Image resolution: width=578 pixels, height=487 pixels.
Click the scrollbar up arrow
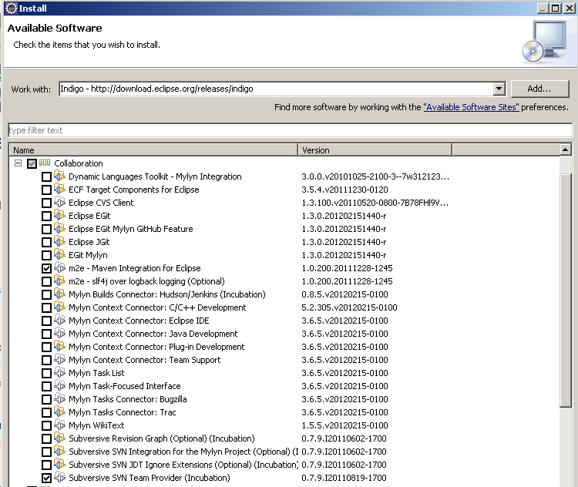pos(565,149)
